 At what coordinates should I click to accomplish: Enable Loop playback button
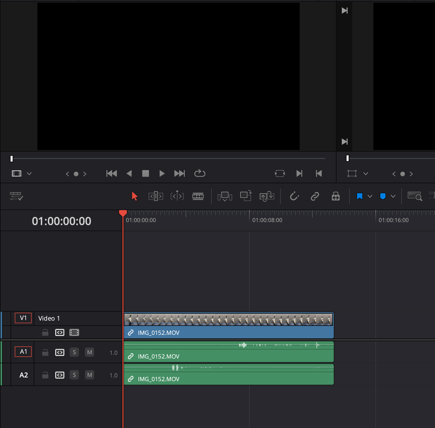(x=200, y=173)
